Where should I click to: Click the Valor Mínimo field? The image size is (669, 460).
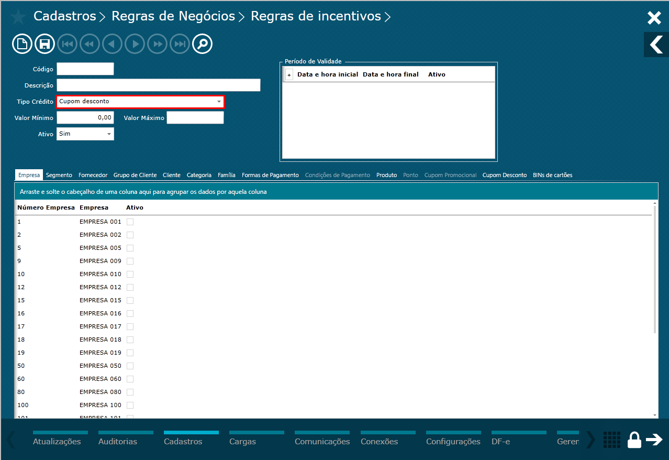click(85, 118)
